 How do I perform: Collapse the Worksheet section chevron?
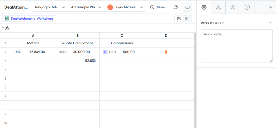click(270, 23)
